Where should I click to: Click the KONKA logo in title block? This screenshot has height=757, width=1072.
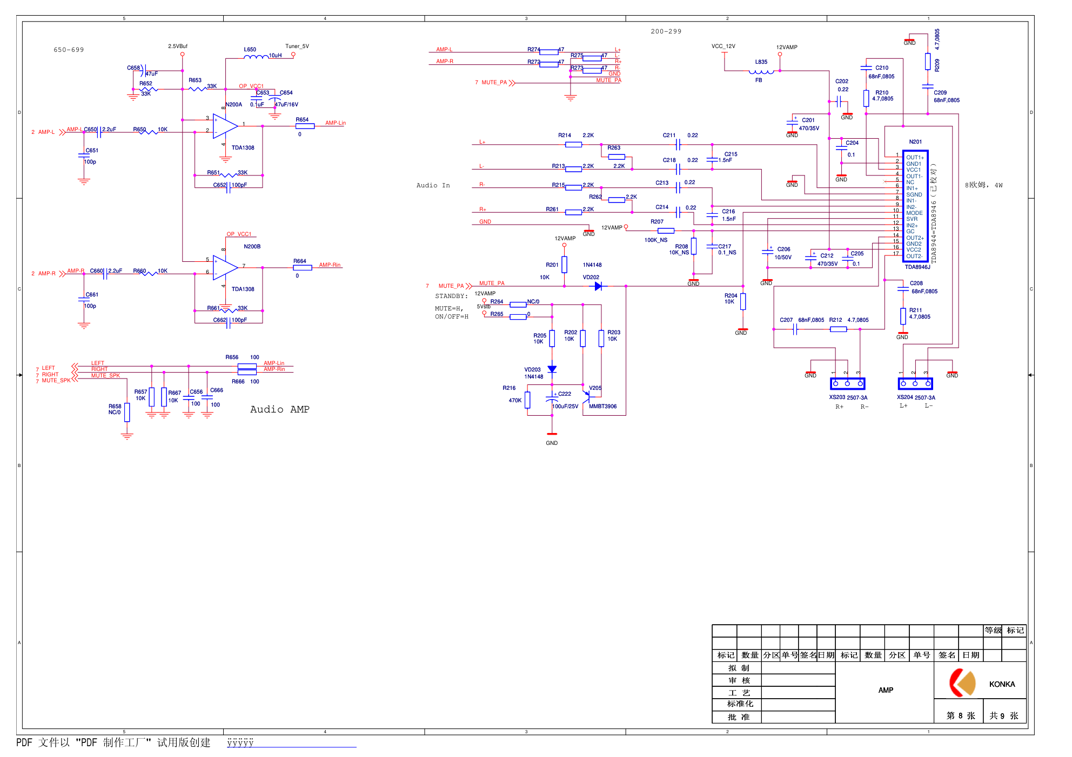point(963,684)
